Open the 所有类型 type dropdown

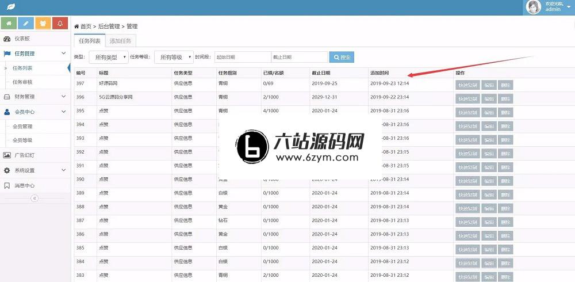pos(109,57)
